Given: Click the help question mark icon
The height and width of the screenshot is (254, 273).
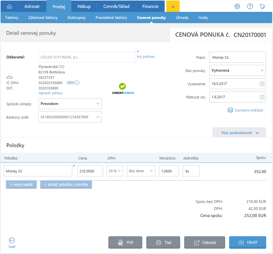Looking at the screenshot, I should pyautogui.click(x=250, y=6).
